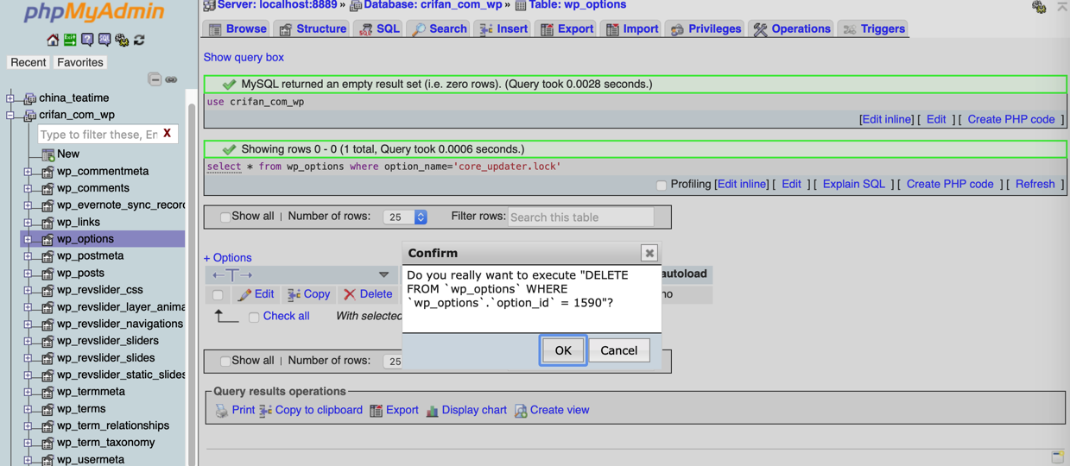
Task: Click Copy to clipboard link
Action: coord(319,410)
